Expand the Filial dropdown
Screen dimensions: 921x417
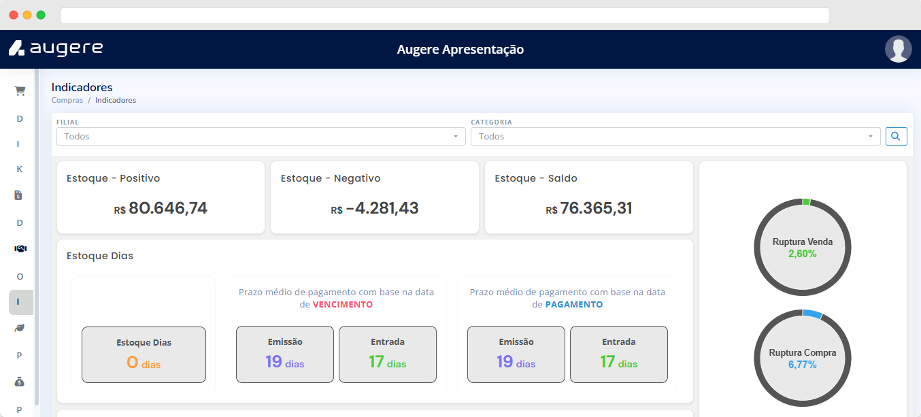261,137
